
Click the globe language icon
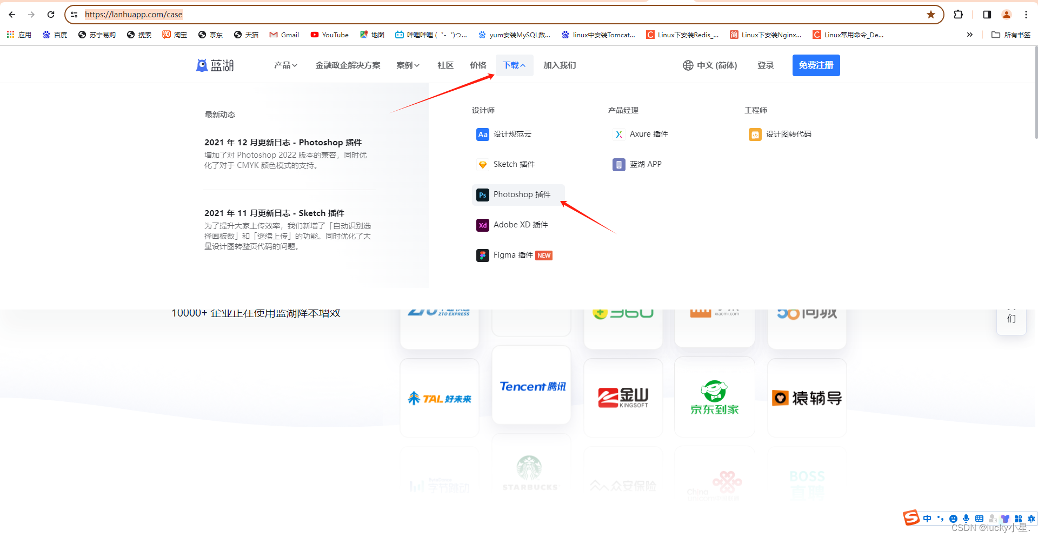688,65
